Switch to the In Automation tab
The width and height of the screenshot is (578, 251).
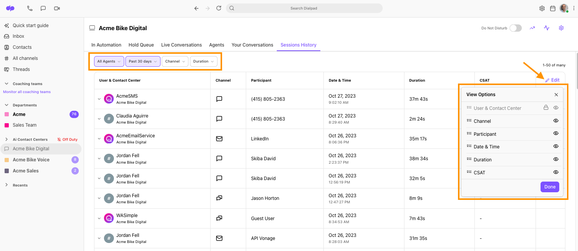point(106,45)
